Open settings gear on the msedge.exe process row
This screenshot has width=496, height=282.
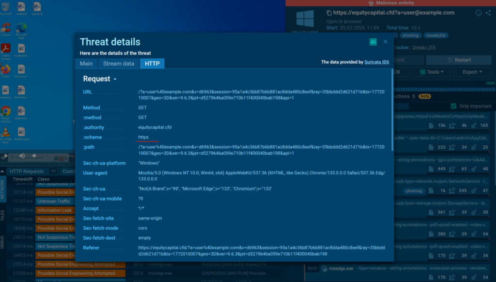click(x=473, y=277)
